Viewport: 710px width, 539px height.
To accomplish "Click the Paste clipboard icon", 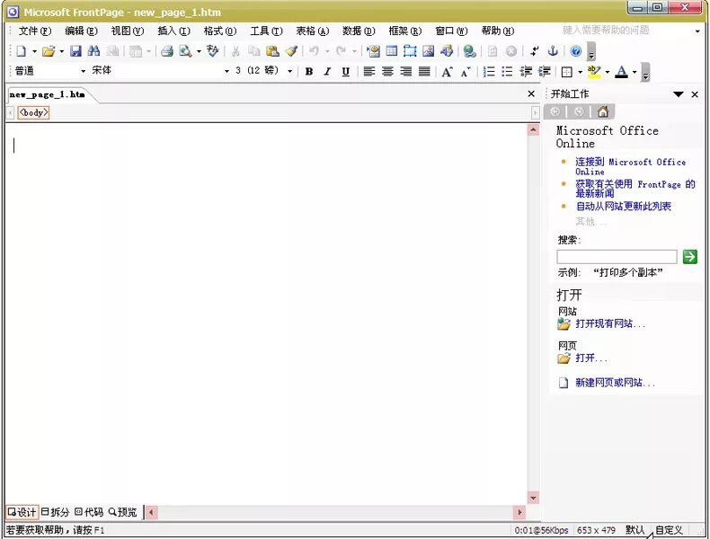I will click(272, 51).
